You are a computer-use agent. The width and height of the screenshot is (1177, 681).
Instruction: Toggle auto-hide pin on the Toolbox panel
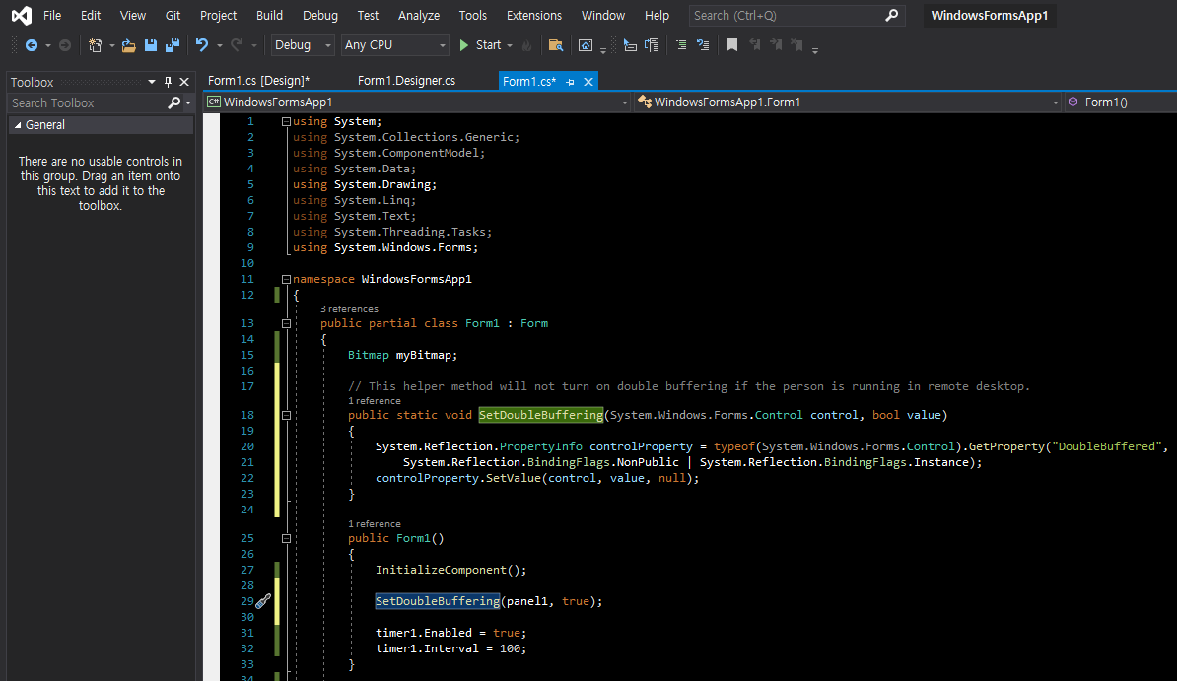(x=168, y=82)
